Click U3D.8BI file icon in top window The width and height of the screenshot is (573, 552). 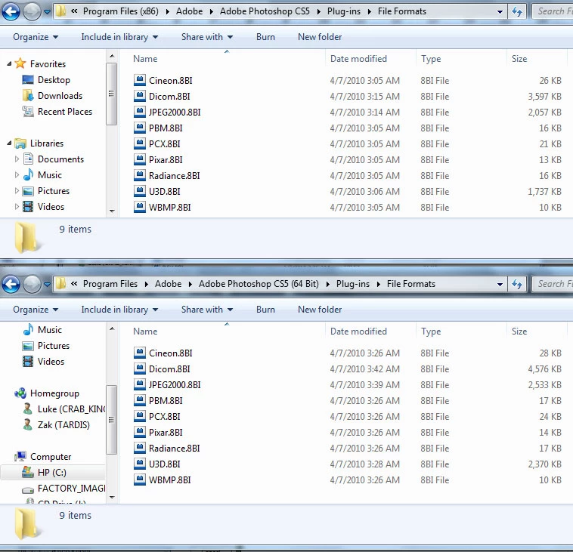140,191
